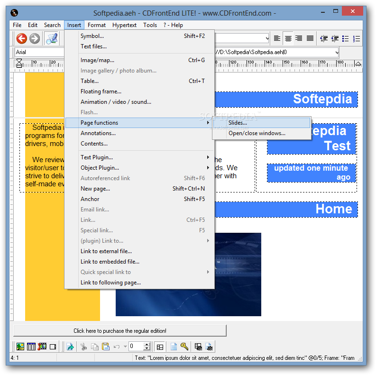Click the increase indent icon
The height and width of the screenshot is (375, 376).
coord(335,38)
